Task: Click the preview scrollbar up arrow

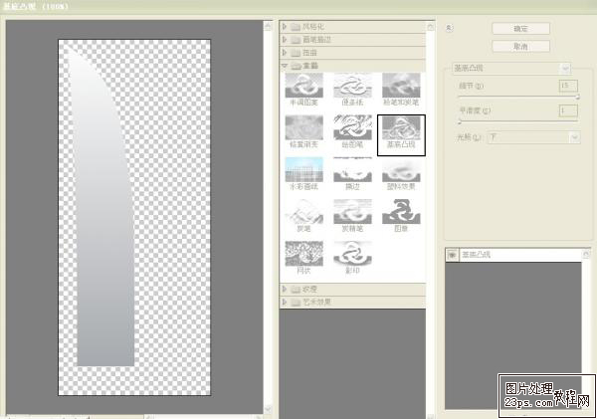Action: pyautogui.click(x=268, y=26)
